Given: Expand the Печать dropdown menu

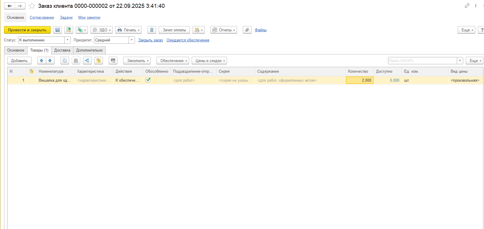Looking at the screenshot, I should (x=128, y=30).
